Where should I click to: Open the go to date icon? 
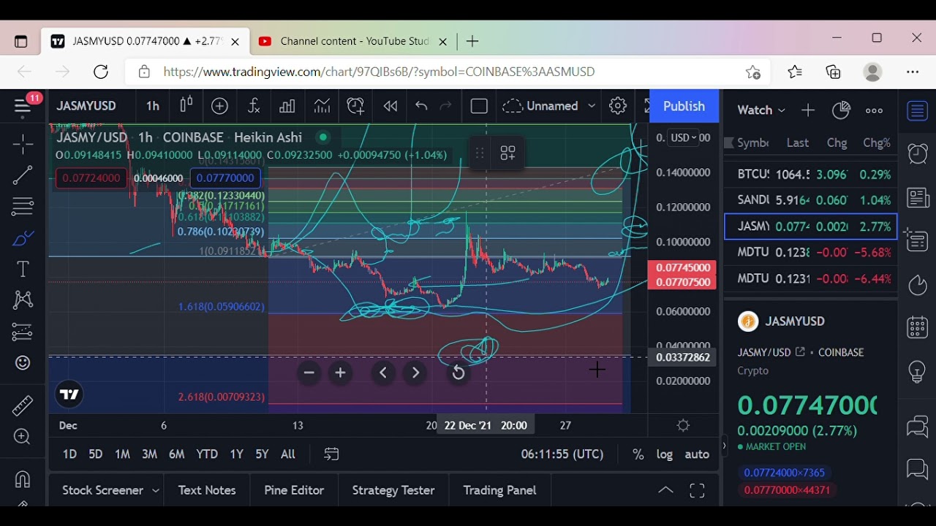(331, 454)
